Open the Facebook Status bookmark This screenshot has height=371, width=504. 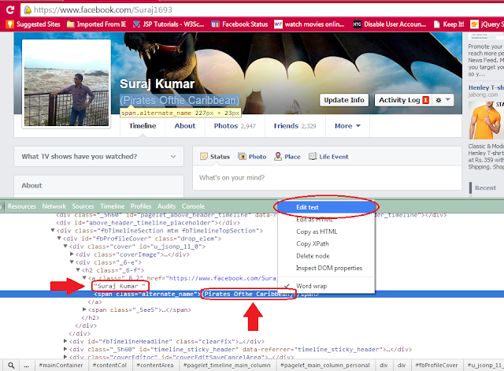(x=239, y=24)
